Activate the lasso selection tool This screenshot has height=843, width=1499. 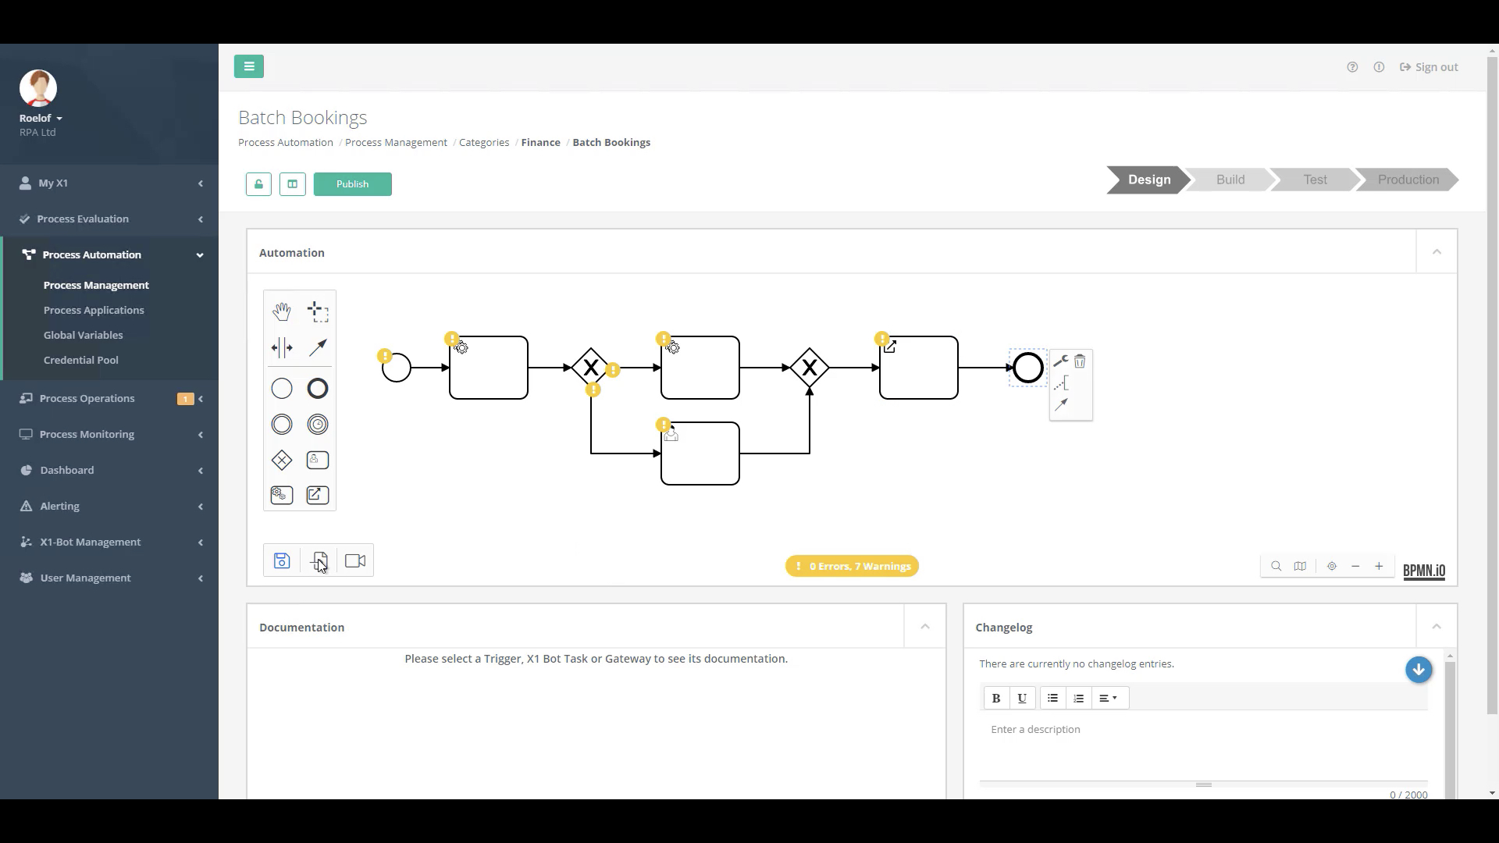click(x=318, y=311)
